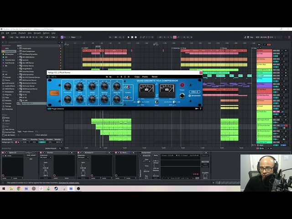Image resolution: width=292 pixels, height=219 pixels.
Task: Click the release notes link in status bar
Action: (x=69, y=183)
